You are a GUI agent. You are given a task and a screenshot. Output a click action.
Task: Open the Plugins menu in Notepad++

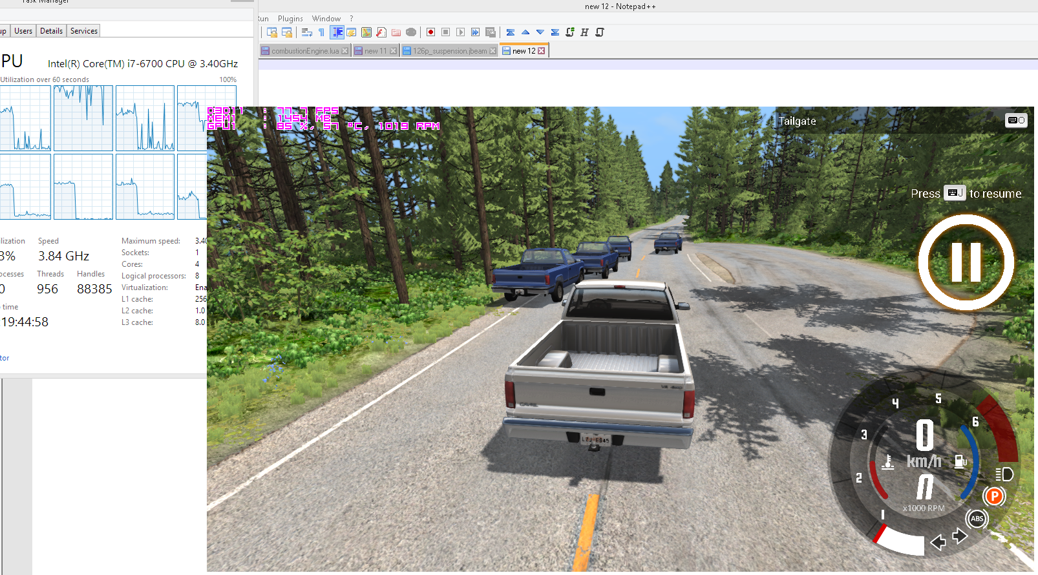coord(290,19)
